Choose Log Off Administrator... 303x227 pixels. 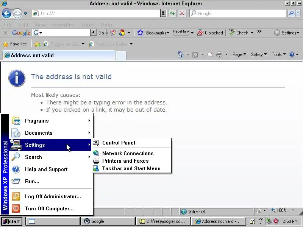pos(50,196)
